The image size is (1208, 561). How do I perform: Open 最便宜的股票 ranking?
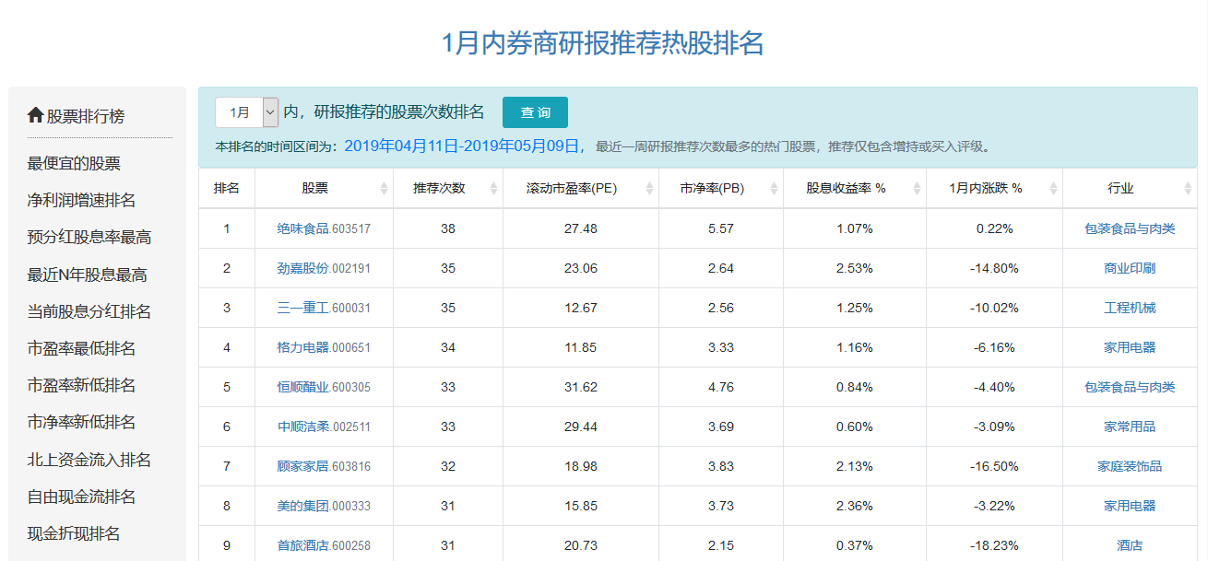tap(74, 163)
